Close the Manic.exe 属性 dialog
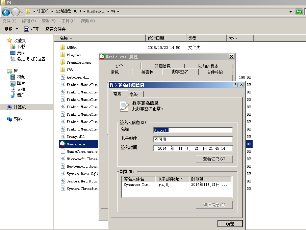The image size is (306, 230). (232, 57)
